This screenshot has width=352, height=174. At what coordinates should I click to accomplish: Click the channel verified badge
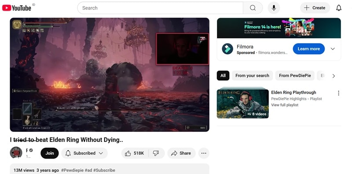click(31, 150)
